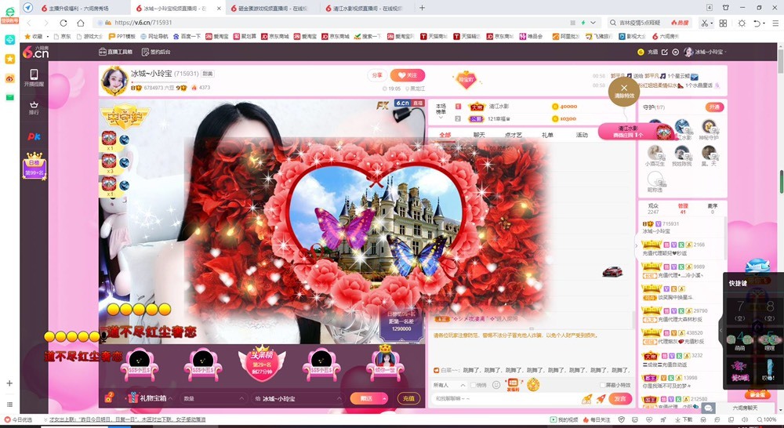Click the red rocket icon in chat
Screen dimensions: 784x428
(x=601, y=398)
